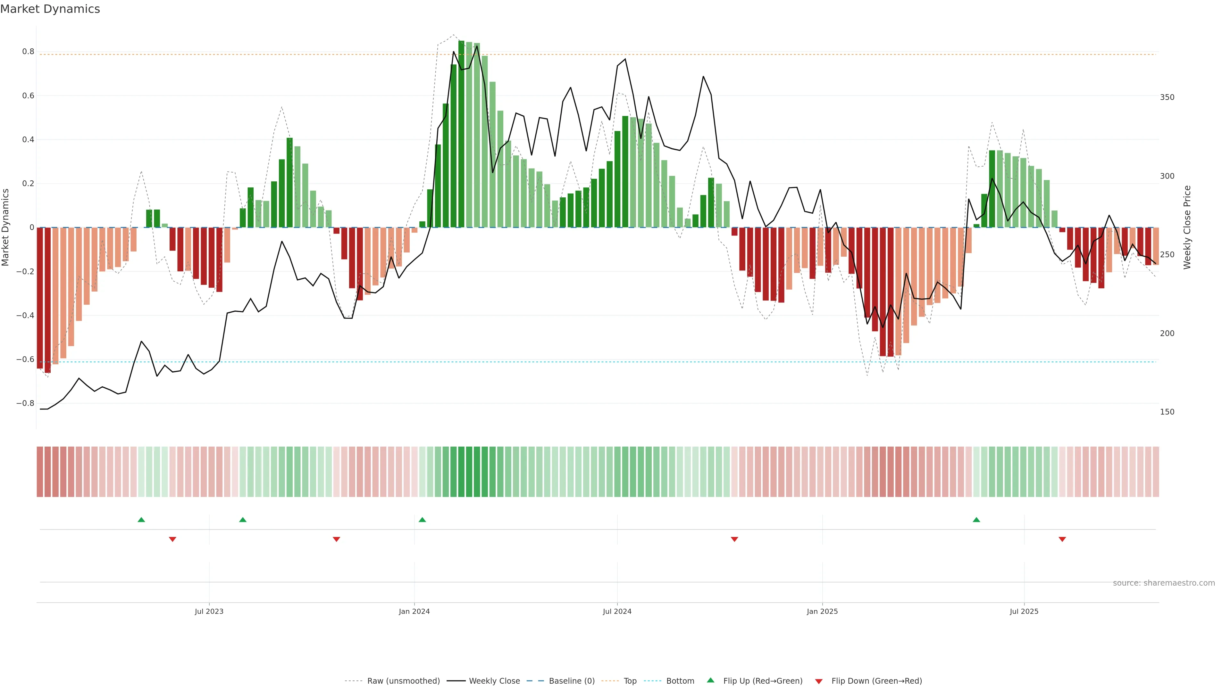Image resolution: width=1231 pixels, height=692 pixels.
Task: Click the first red flip-down marker before Jul 2023
Action: pos(172,539)
